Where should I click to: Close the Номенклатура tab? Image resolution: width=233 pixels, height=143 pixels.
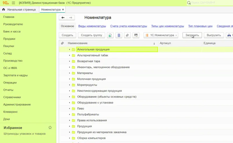point(63,10)
